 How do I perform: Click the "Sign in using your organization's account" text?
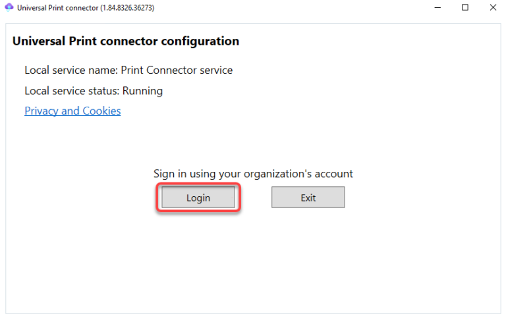(253, 174)
